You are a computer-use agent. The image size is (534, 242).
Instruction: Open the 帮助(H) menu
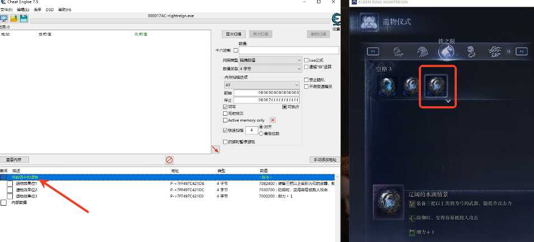point(65,10)
